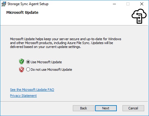
Task: Select the Use Microsoft Update radio circle
Action: (28, 62)
